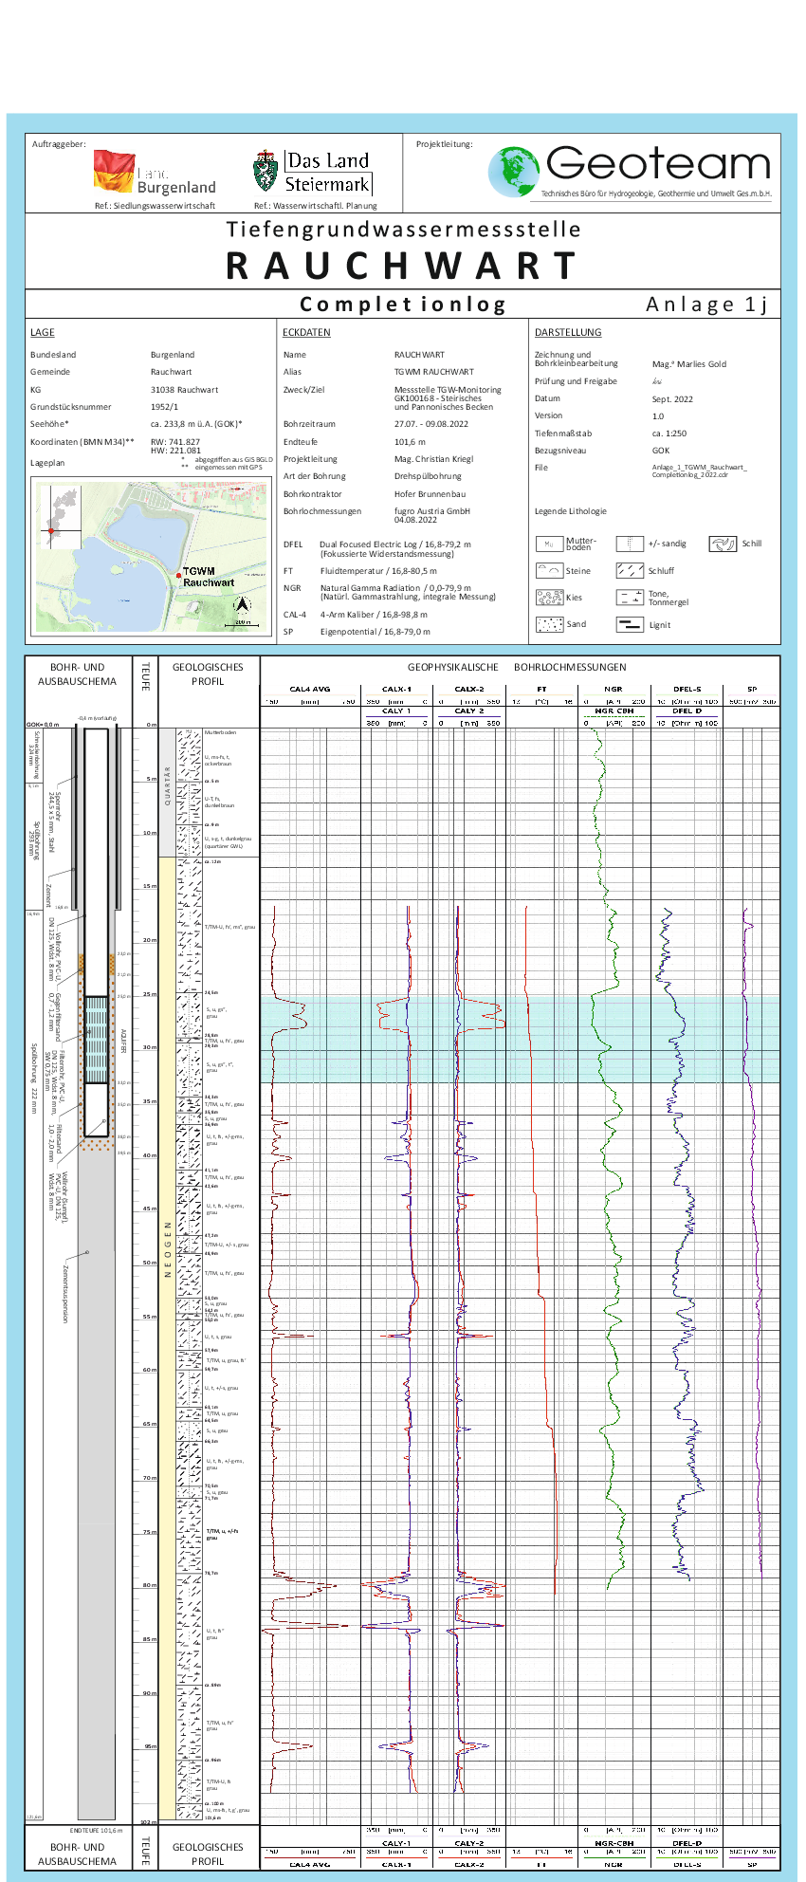Click the '50 m' depth mark
The width and height of the screenshot is (806, 1882).
pos(150,1263)
